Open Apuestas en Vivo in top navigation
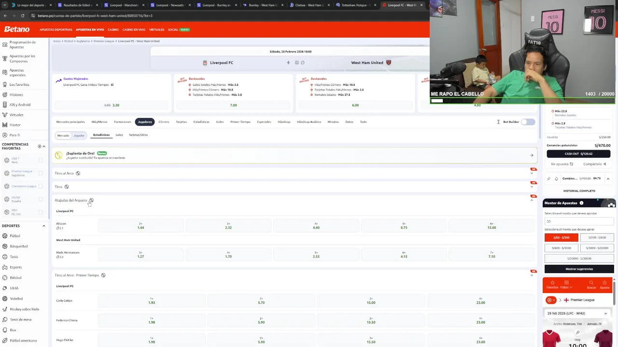The height and width of the screenshot is (347, 618). click(x=90, y=29)
